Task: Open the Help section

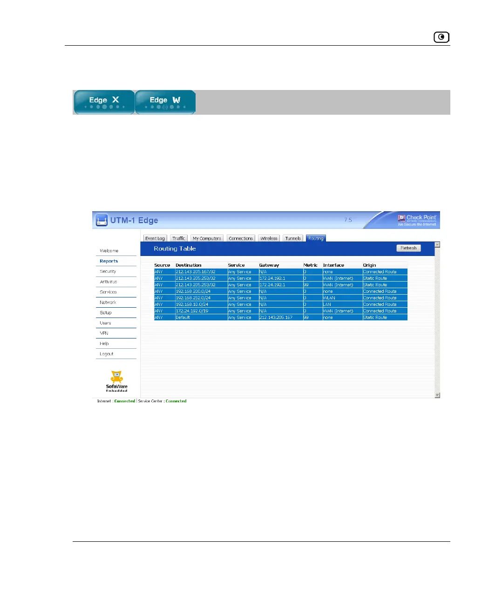Action: click(104, 343)
